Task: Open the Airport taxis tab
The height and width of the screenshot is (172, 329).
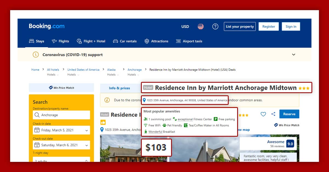Action: (189, 41)
